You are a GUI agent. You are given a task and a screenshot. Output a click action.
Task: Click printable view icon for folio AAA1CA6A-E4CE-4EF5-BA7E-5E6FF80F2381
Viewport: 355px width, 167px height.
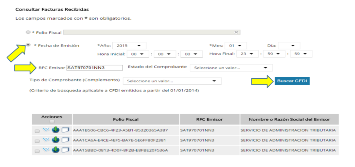(65, 140)
